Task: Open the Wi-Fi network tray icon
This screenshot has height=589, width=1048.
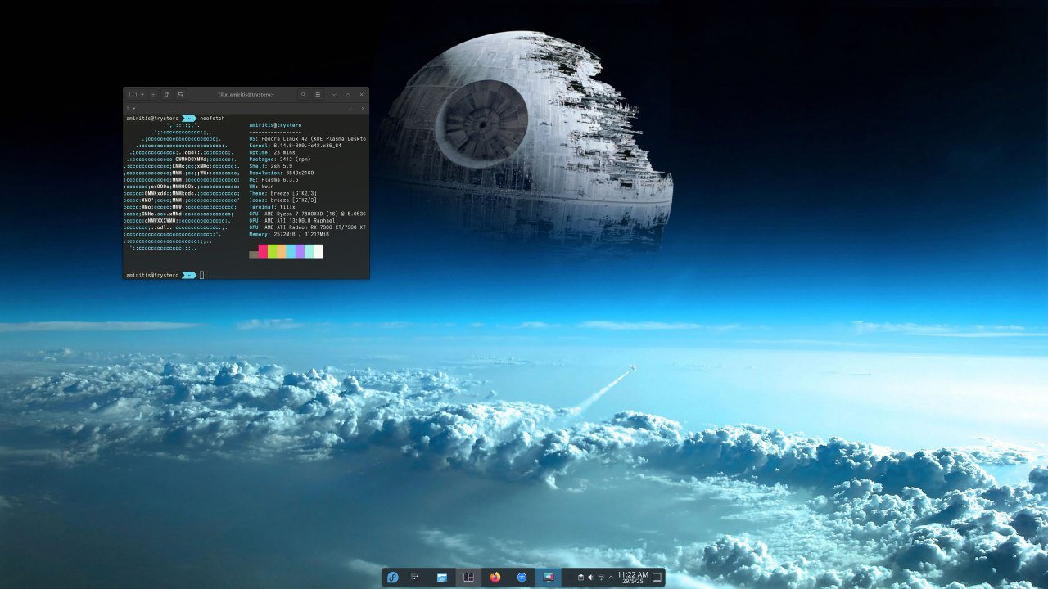Action: coord(601,578)
